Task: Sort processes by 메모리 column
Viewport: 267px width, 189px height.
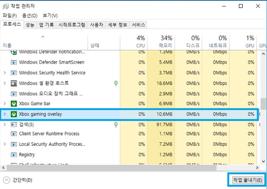Action: click(161, 42)
